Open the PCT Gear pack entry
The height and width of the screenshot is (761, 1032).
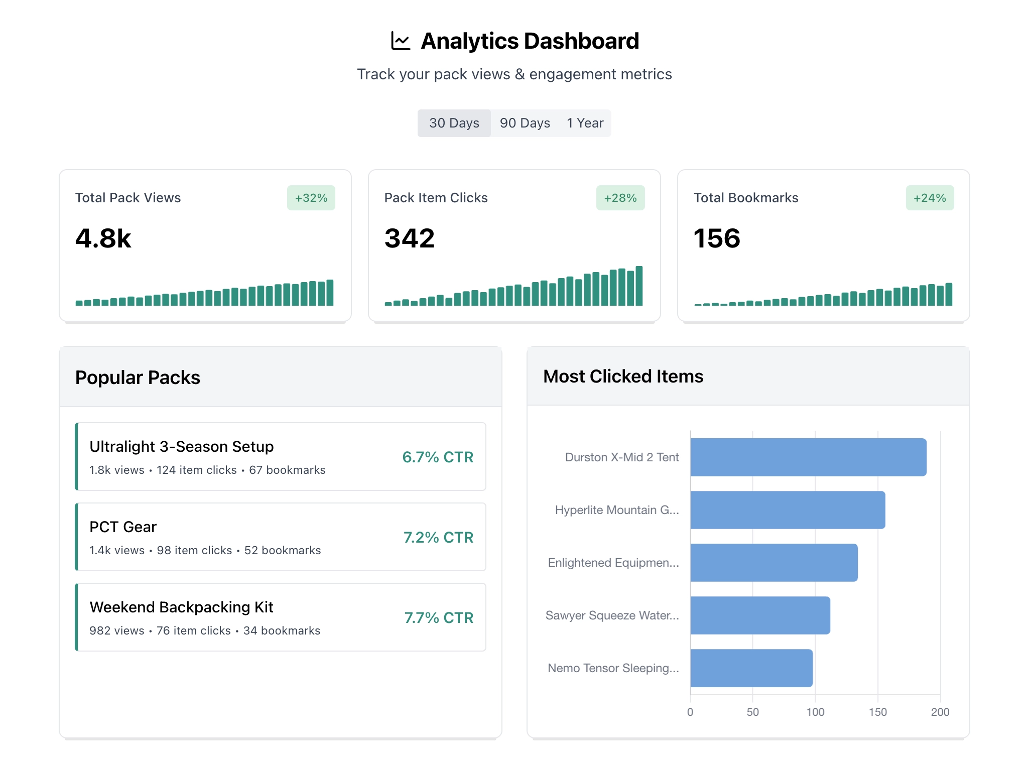click(123, 527)
